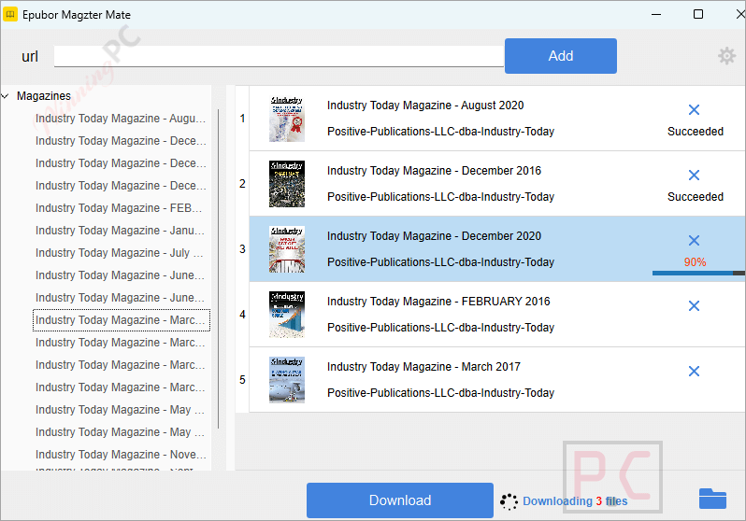
Task: Remove August 2020 item with its X icon
Action: (x=694, y=110)
